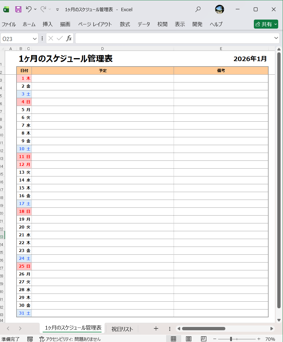Add a new sheet with plus icon
283x342 pixels.
156,328
